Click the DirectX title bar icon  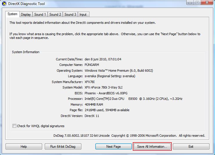click(x=4, y=4)
